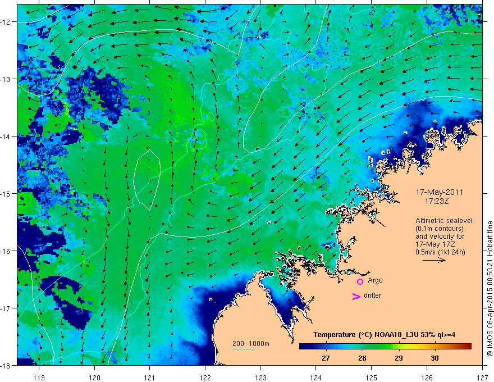
Task: Click the '17-May-2011' date text
Action: [x=439, y=192]
